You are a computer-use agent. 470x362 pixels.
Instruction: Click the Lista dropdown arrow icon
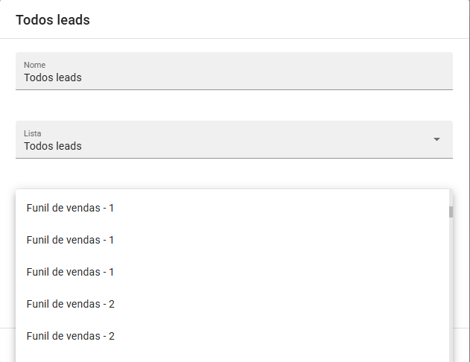(x=437, y=139)
